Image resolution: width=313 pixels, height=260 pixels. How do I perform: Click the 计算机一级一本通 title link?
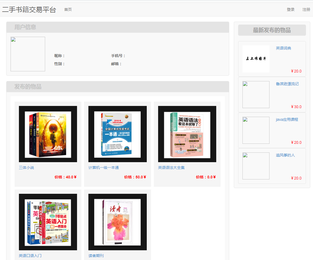(104, 168)
